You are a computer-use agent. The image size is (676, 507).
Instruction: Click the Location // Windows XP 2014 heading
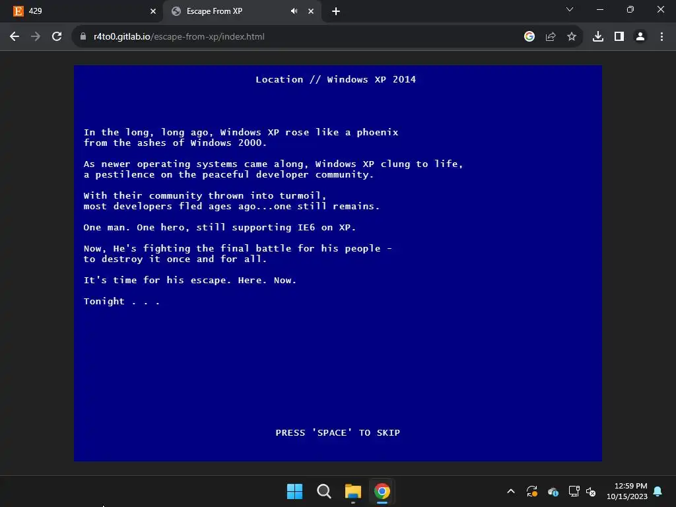335,79
